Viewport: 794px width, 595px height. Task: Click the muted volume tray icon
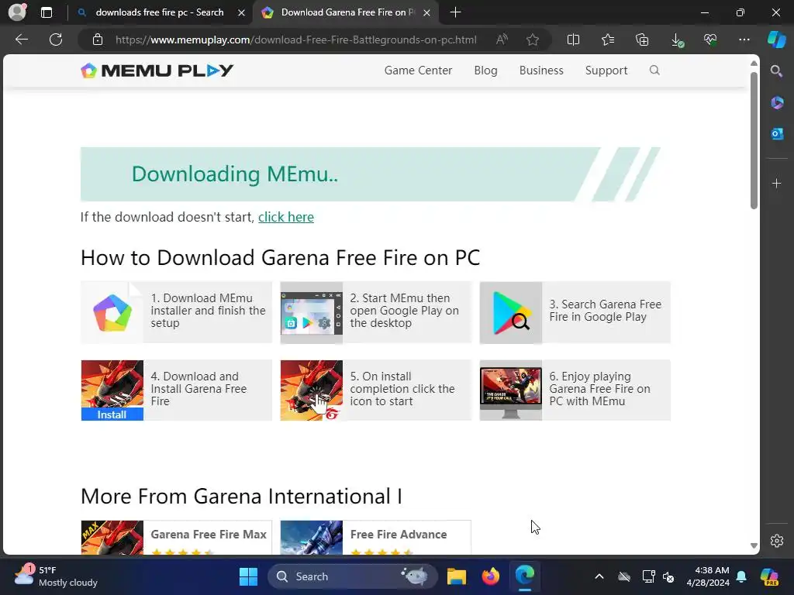pos(668,576)
